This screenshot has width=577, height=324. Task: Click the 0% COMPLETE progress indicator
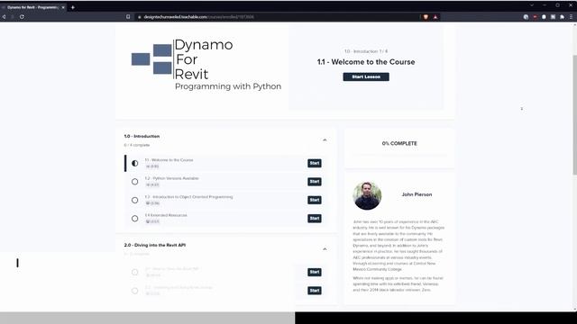(399, 143)
